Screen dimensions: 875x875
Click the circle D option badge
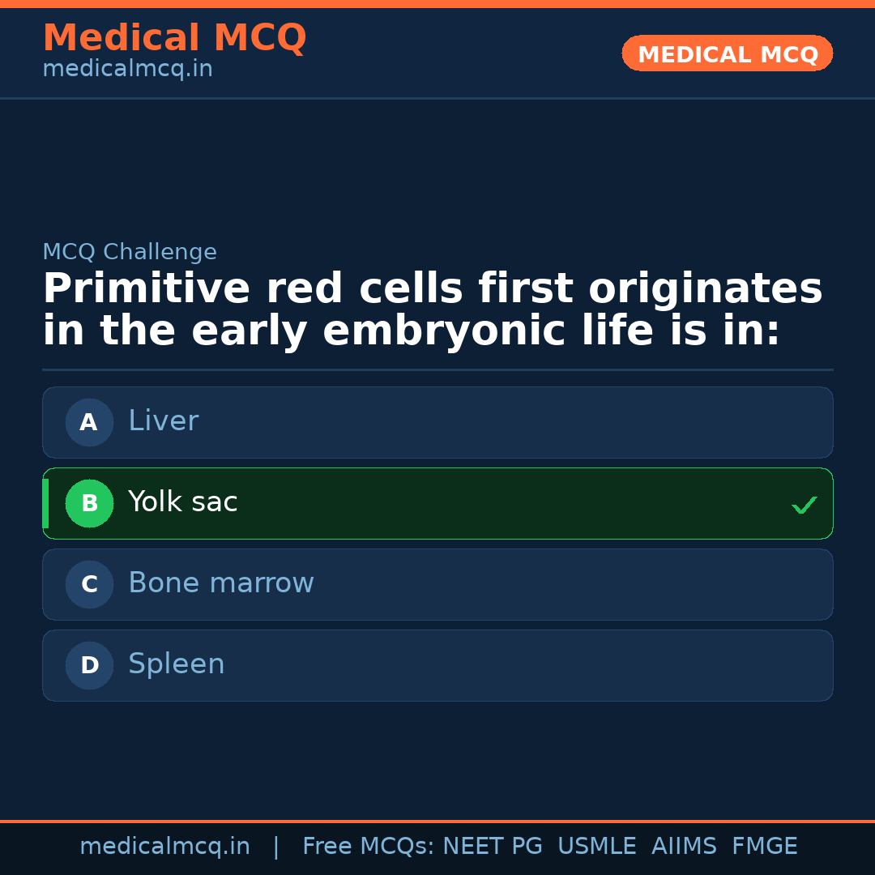89,665
